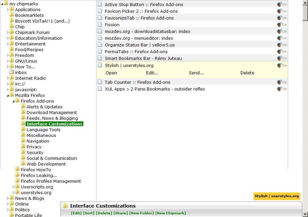The height and width of the screenshot is (217, 308).
Task: Click the chip icon on Fission row
Action: [280, 25]
